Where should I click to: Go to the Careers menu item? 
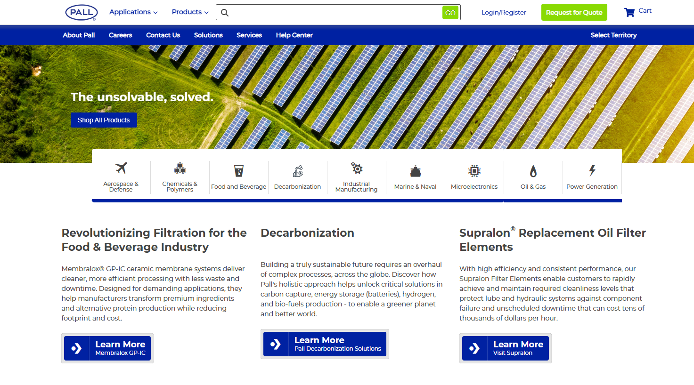click(121, 35)
